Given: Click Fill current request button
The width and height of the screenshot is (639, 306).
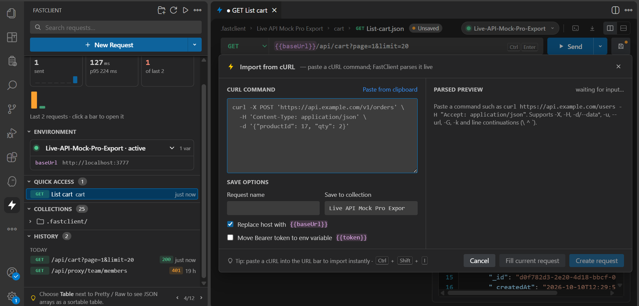Looking at the screenshot, I should click(532, 261).
